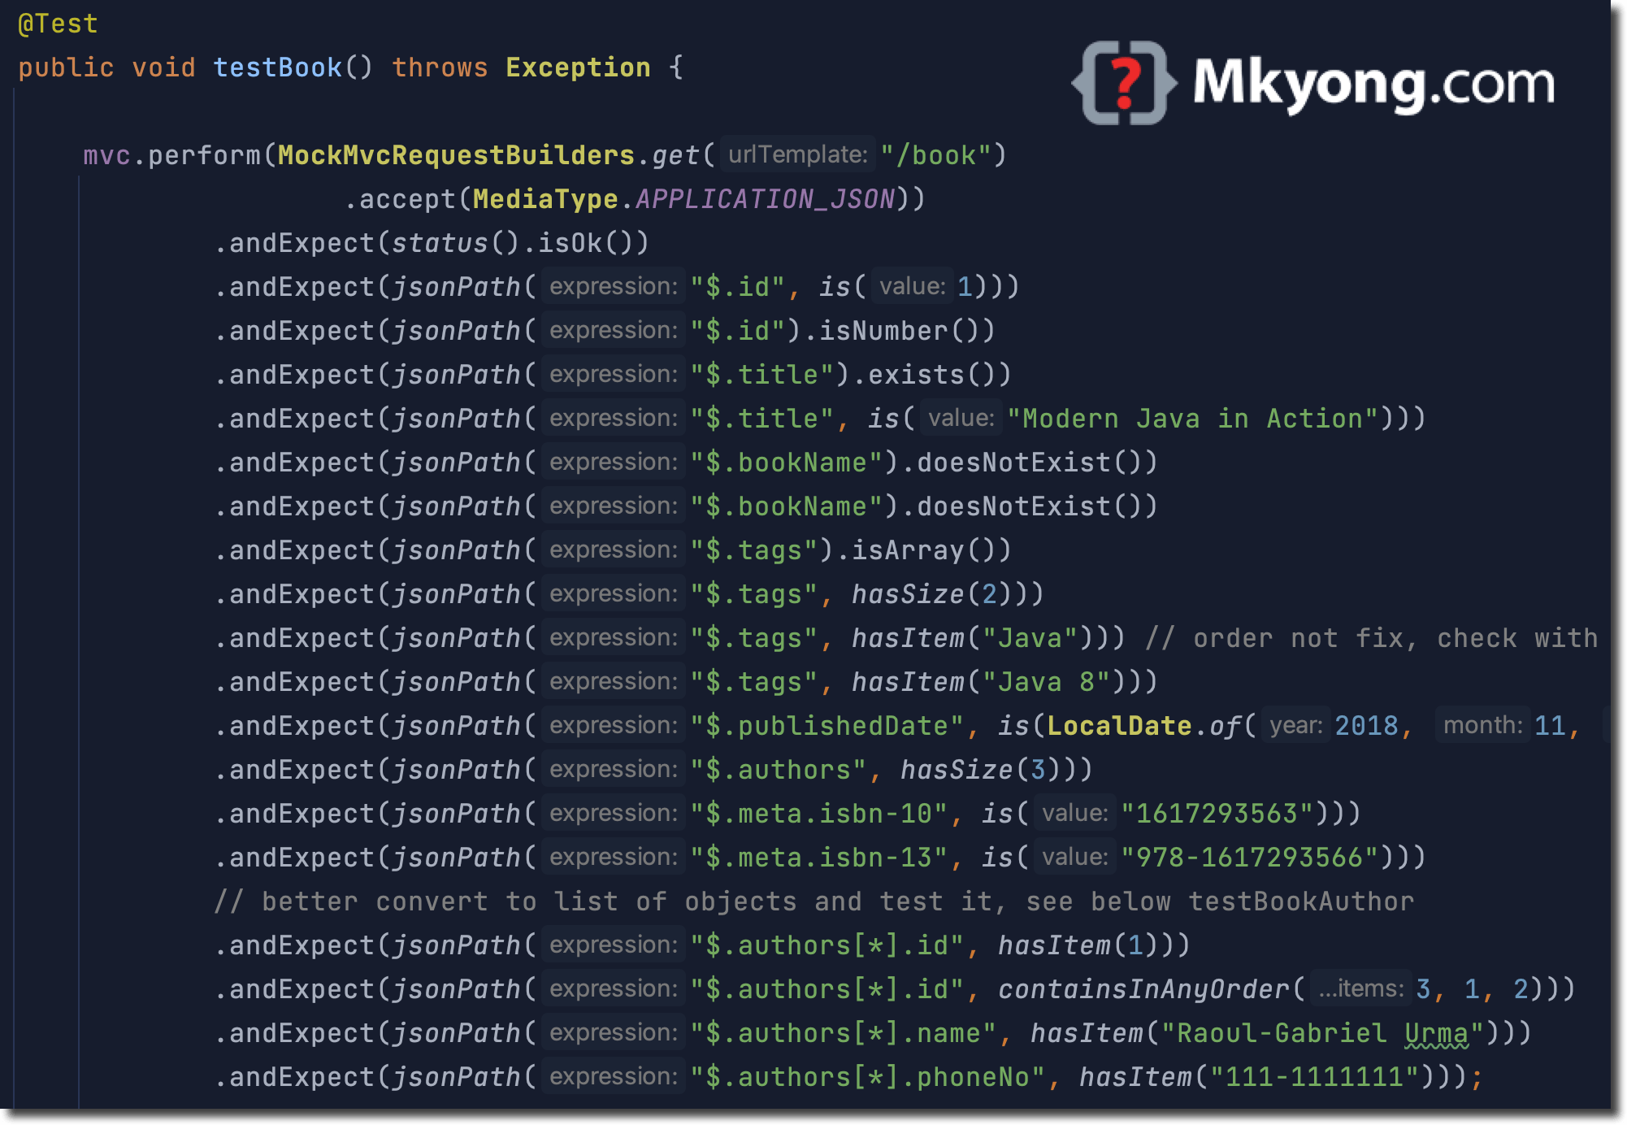This screenshot has width=1627, height=1125.
Task: Click the value: hint before "Modern Java in Action"
Action: click(961, 418)
